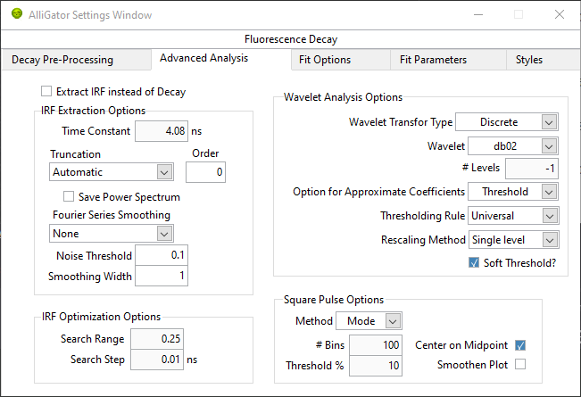The height and width of the screenshot is (397, 581).
Task: Open the Wavelet Transfor Type dropdown
Action: tap(507, 122)
